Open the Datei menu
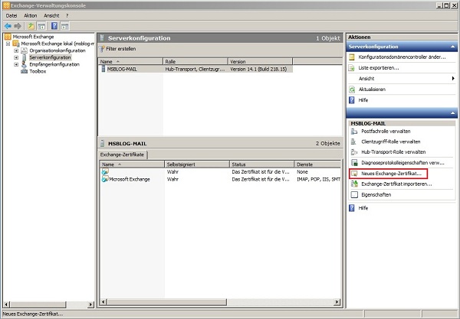Viewport: 460px width, 319px height. click(11, 15)
